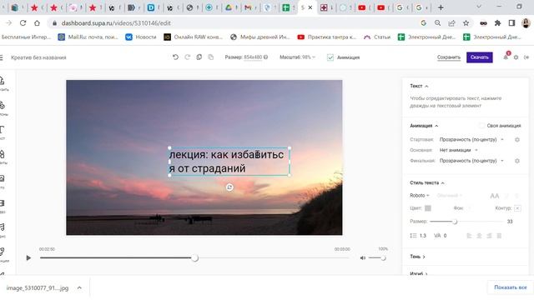Open the downloaded file image_5310077 chevron menu

tap(79, 287)
